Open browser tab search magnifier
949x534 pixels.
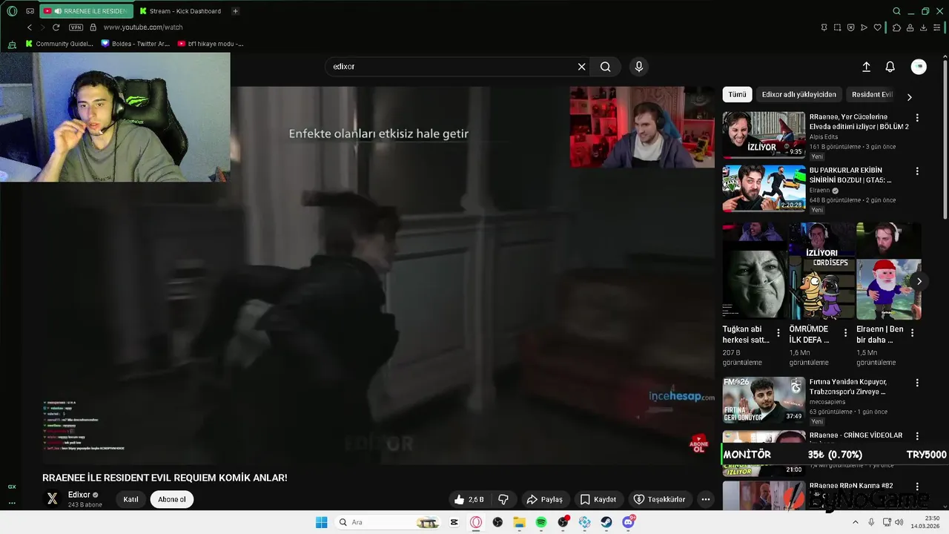pyautogui.click(x=896, y=11)
